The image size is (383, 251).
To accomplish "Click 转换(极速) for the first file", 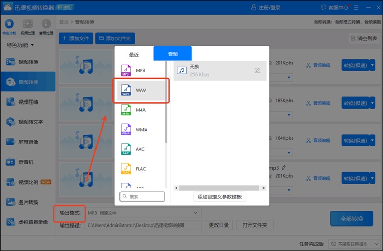I will point(355,65).
